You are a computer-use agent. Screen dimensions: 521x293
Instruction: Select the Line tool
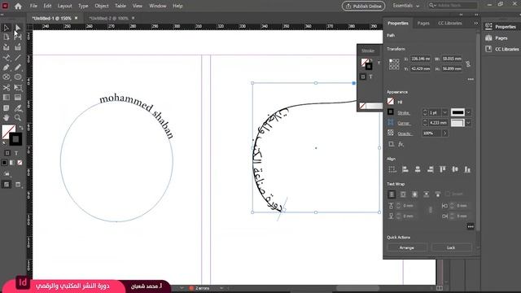[x=18, y=58]
